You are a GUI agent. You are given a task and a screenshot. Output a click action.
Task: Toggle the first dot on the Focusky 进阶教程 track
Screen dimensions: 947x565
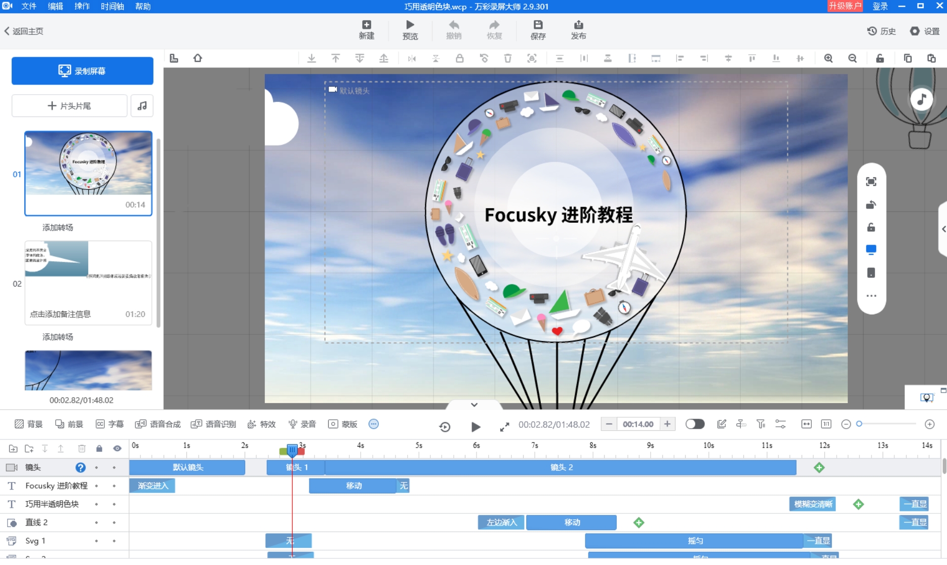click(x=96, y=486)
